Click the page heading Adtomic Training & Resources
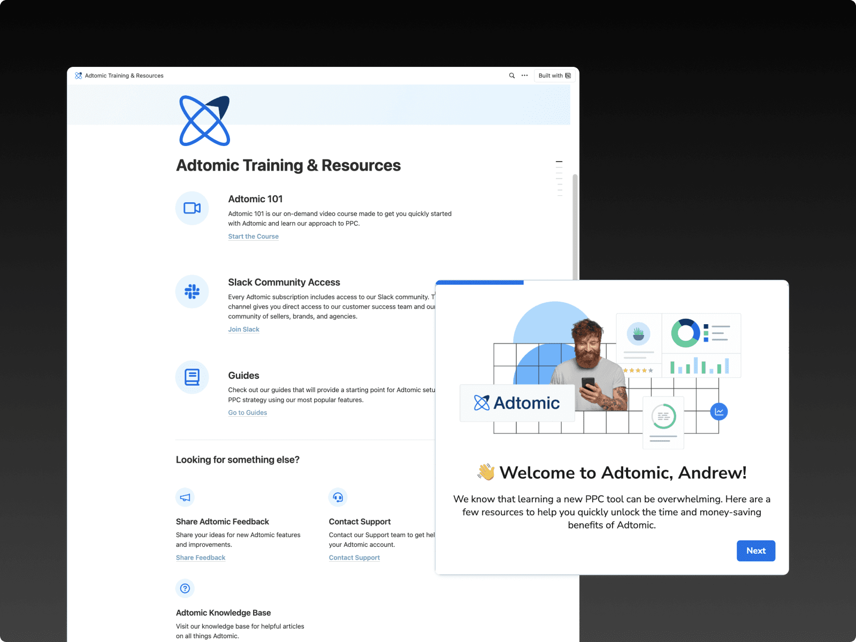 tap(288, 165)
